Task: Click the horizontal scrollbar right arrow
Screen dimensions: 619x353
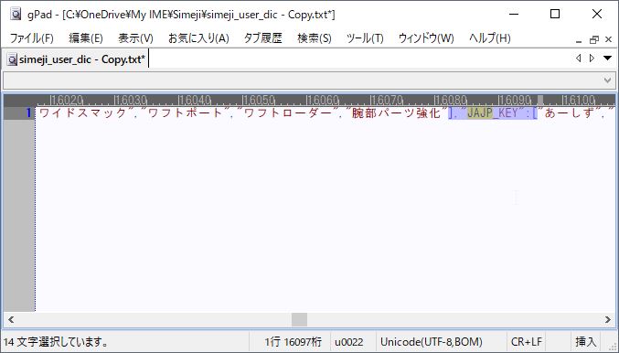Action: click(607, 319)
